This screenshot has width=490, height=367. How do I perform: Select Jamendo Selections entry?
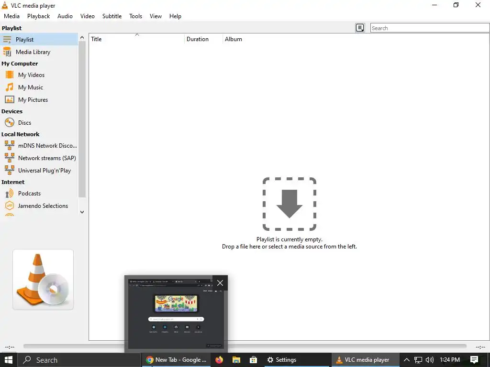pos(43,206)
